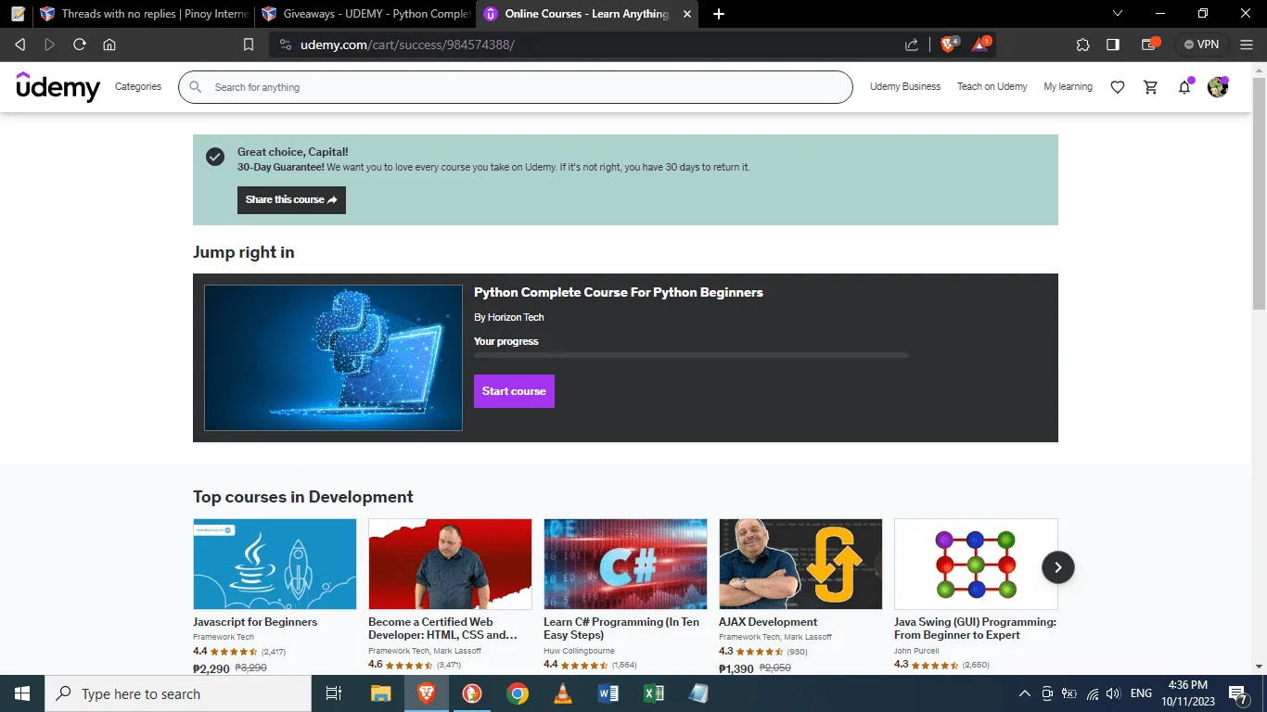Image resolution: width=1267 pixels, height=712 pixels.
Task: Click the Windows Type here to search box
Action: point(178,693)
